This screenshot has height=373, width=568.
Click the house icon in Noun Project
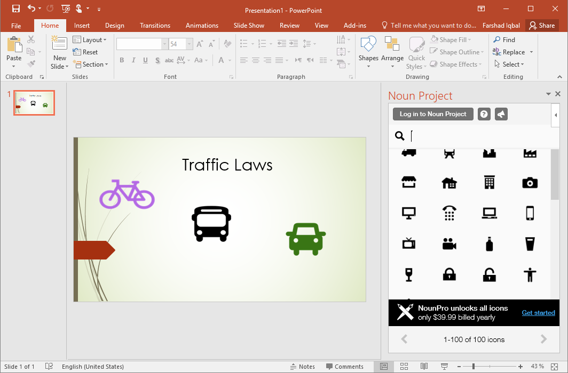pos(449,183)
